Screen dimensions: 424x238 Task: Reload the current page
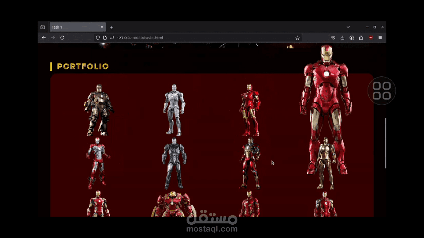[62, 38]
